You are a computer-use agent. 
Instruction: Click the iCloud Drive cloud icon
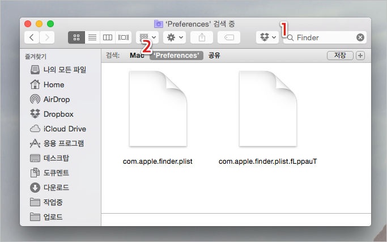pos(35,129)
